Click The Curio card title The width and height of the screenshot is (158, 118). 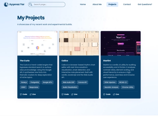tap(25, 61)
